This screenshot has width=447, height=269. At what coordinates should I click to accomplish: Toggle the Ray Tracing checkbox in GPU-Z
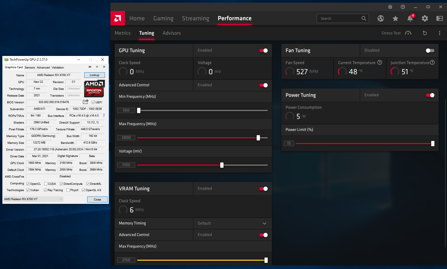pos(45,190)
